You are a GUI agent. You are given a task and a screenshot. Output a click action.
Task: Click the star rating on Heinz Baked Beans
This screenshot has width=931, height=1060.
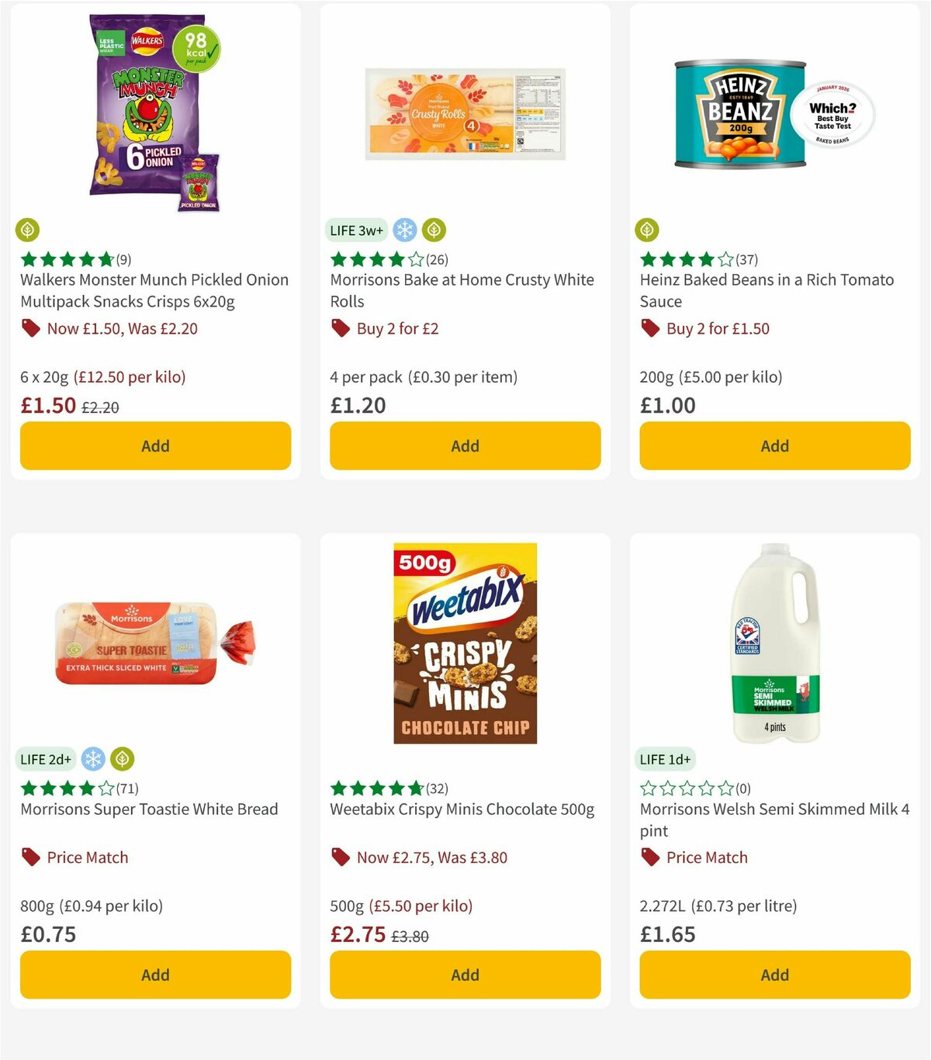point(681,259)
